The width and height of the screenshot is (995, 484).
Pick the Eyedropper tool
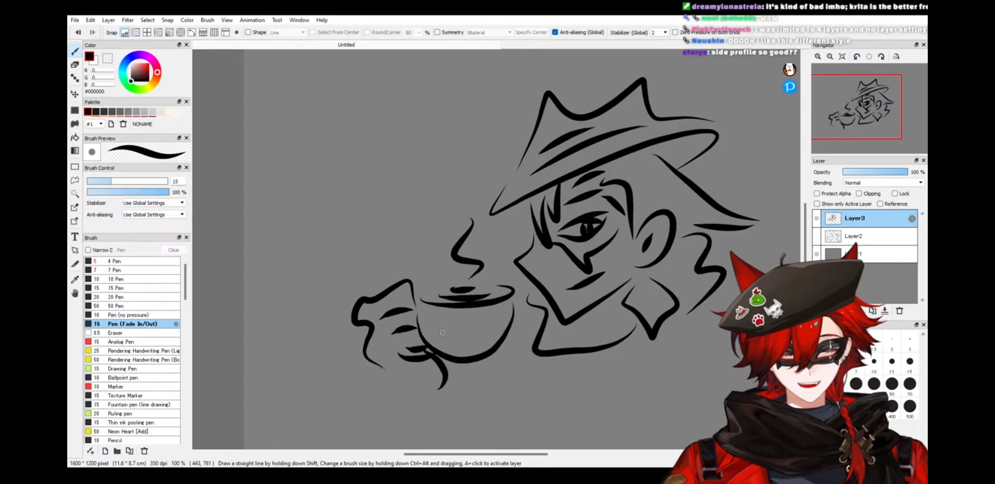(75, 279)
